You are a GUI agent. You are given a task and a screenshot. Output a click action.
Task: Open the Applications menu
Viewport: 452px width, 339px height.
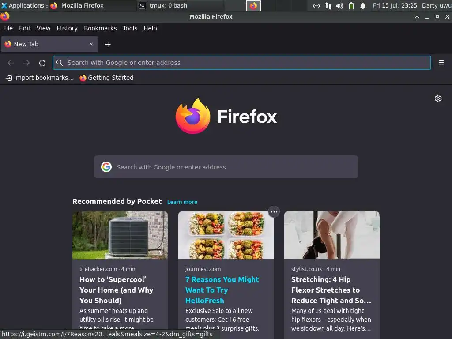tap(24, 5)
